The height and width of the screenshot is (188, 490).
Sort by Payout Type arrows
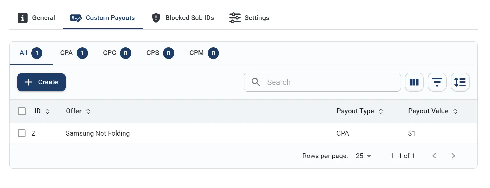click(380, 111)
